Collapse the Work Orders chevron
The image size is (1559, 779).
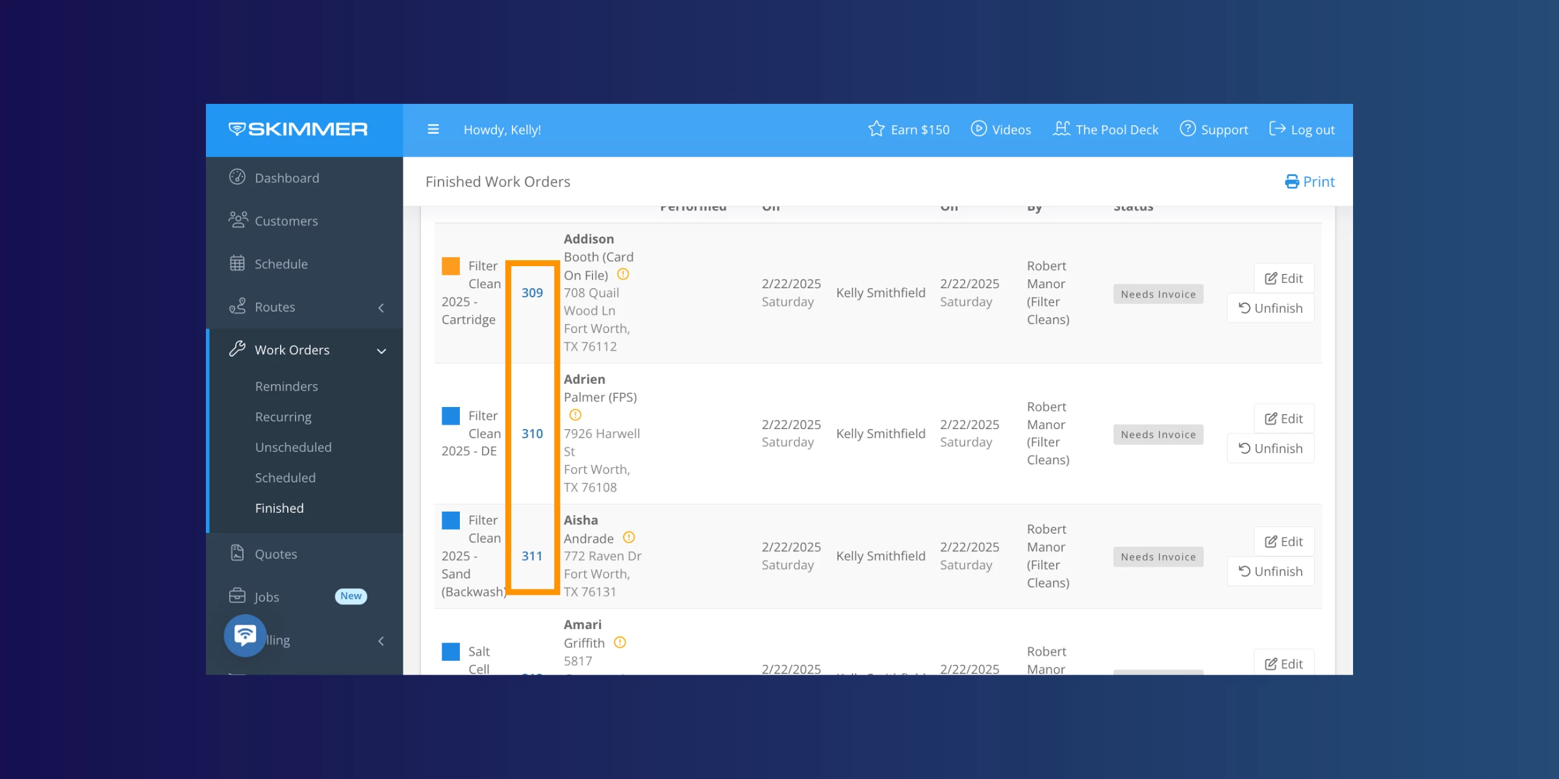[381, 351]
